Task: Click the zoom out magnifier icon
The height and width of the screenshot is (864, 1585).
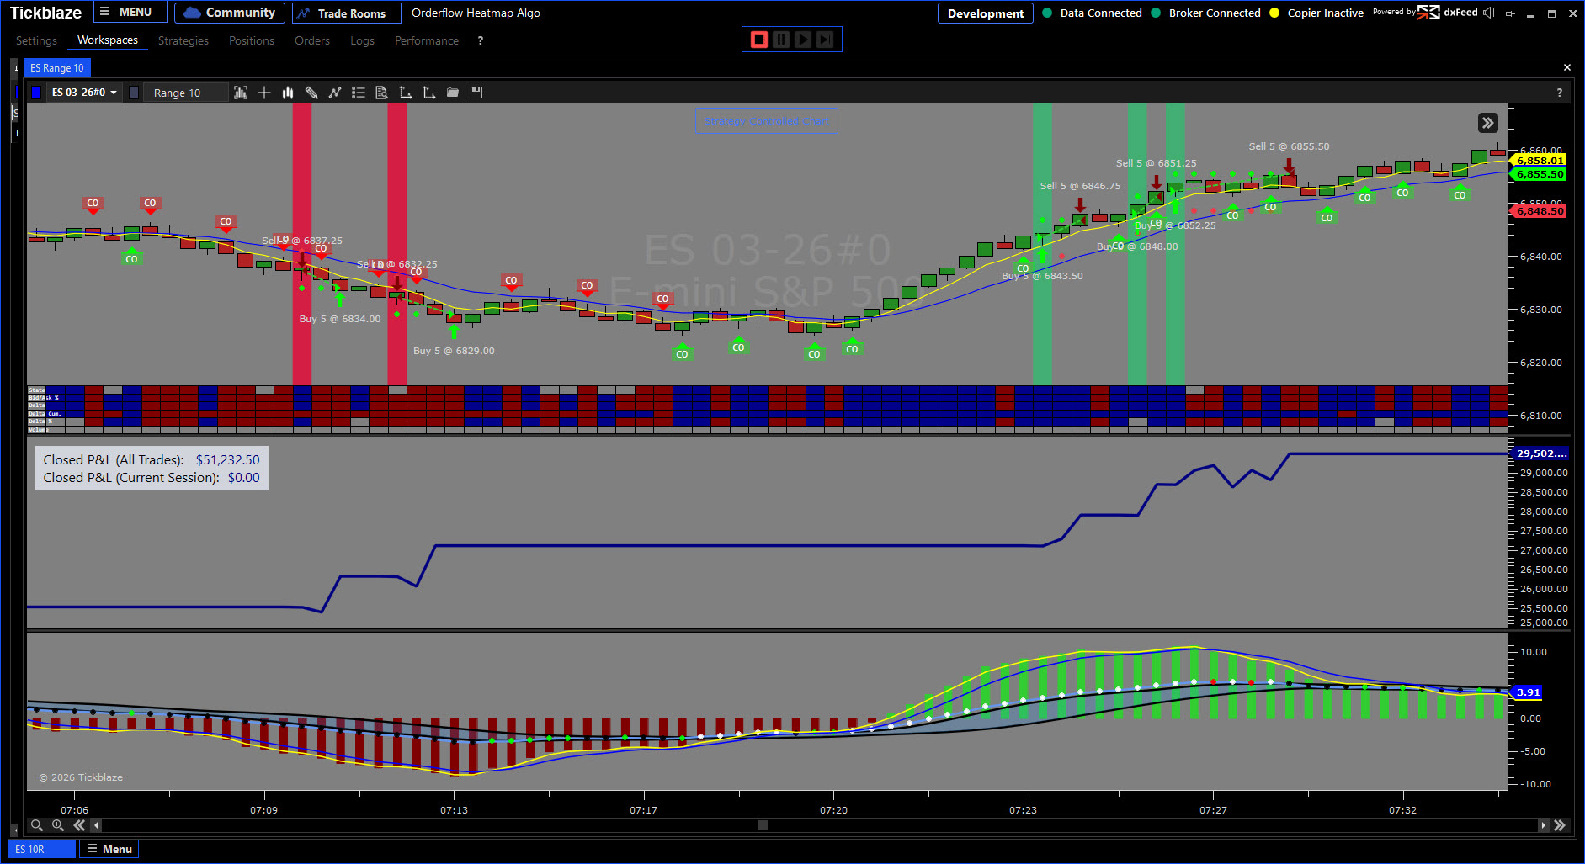Action: [37, 825]
